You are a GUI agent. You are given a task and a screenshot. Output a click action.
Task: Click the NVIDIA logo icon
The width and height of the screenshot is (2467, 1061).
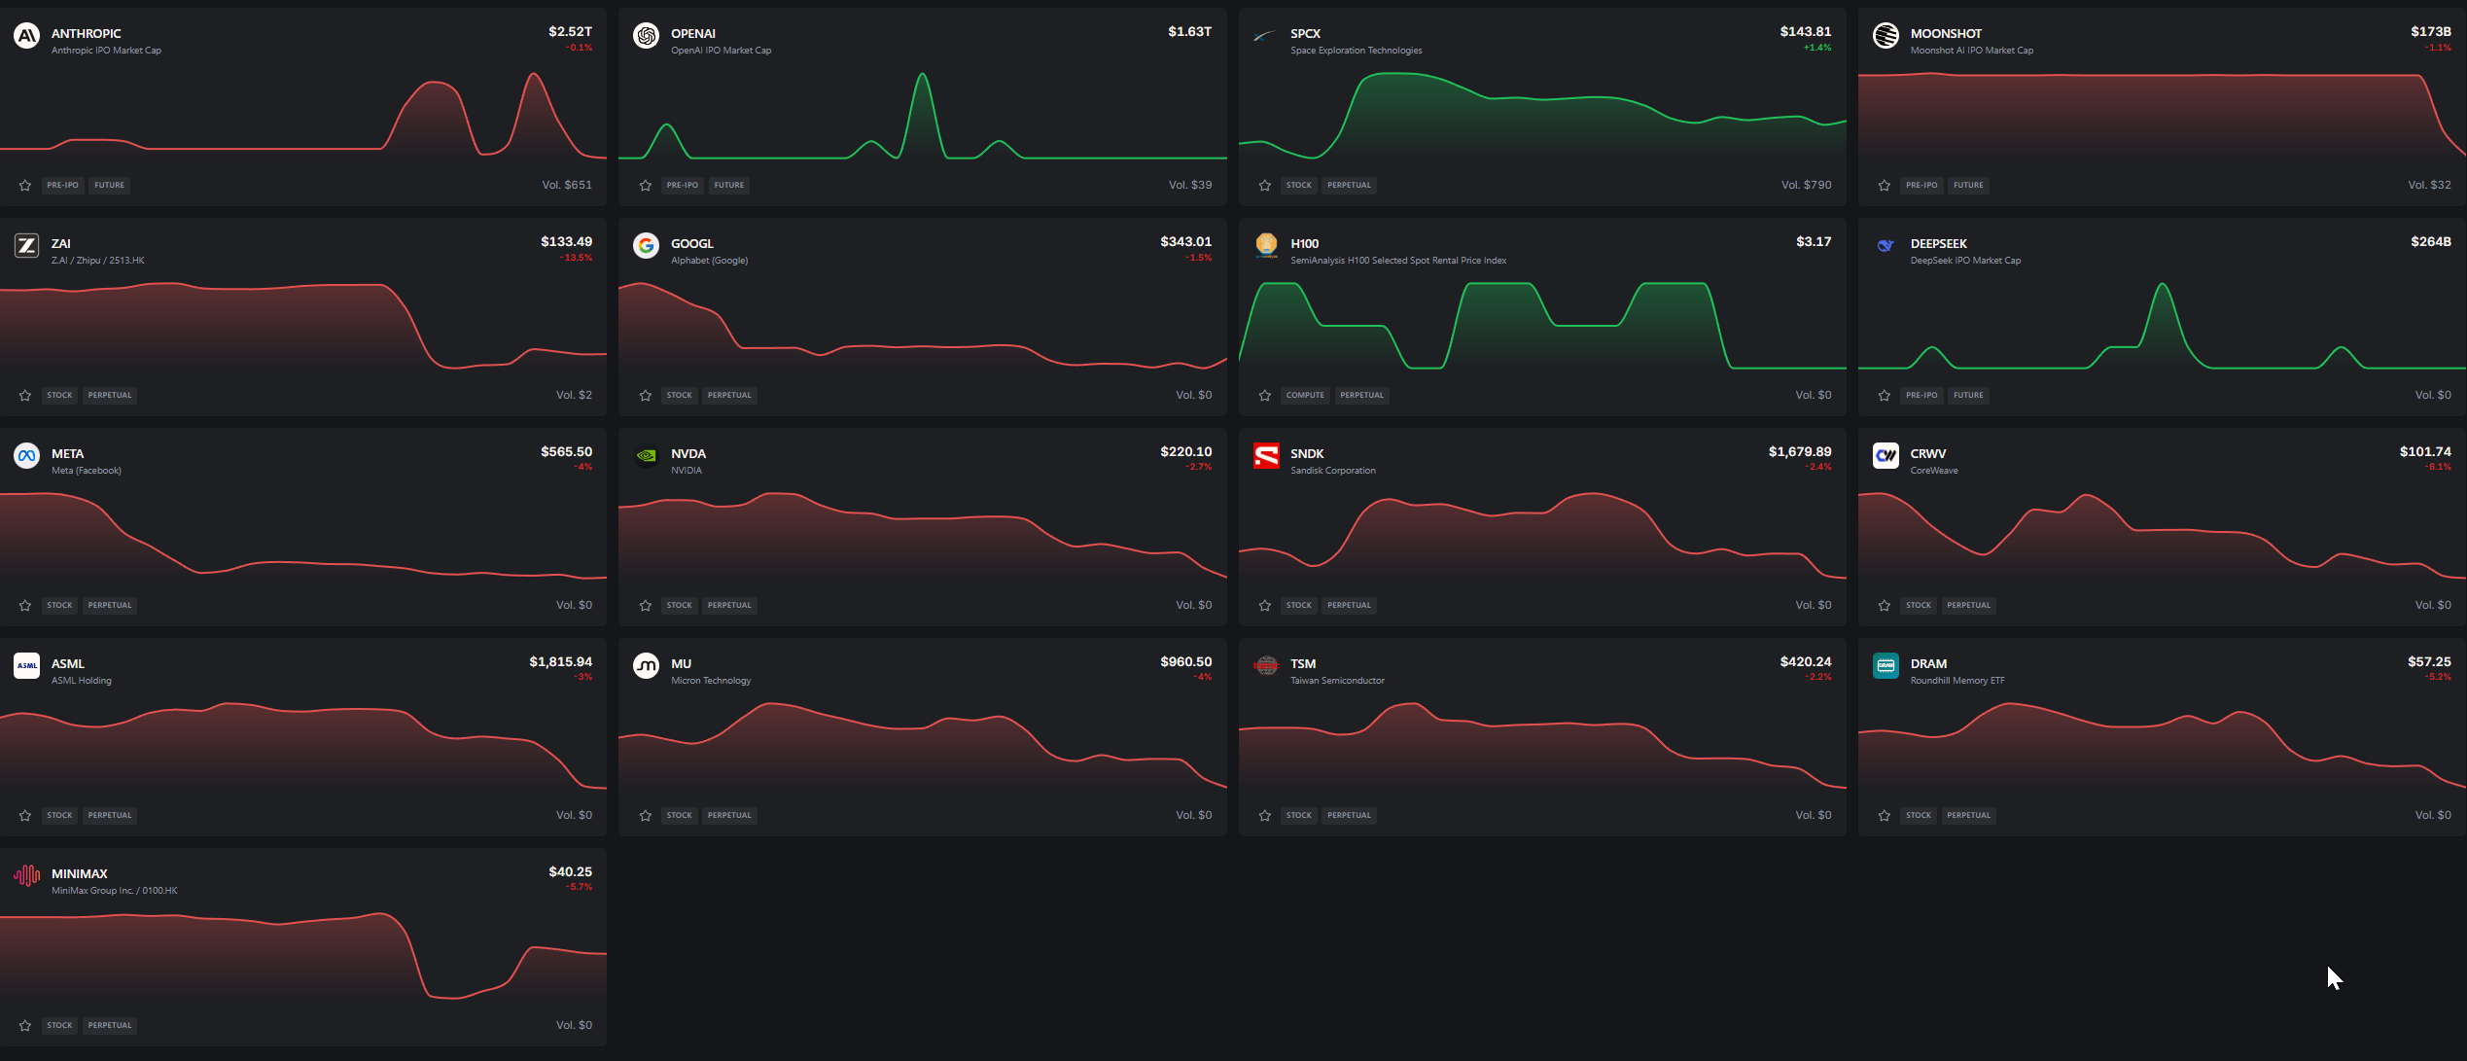coord(646,456)
